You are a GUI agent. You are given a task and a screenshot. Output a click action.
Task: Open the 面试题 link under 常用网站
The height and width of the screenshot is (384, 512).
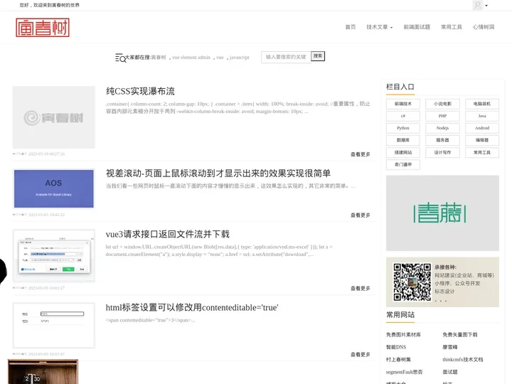click(x=450, y=372)
